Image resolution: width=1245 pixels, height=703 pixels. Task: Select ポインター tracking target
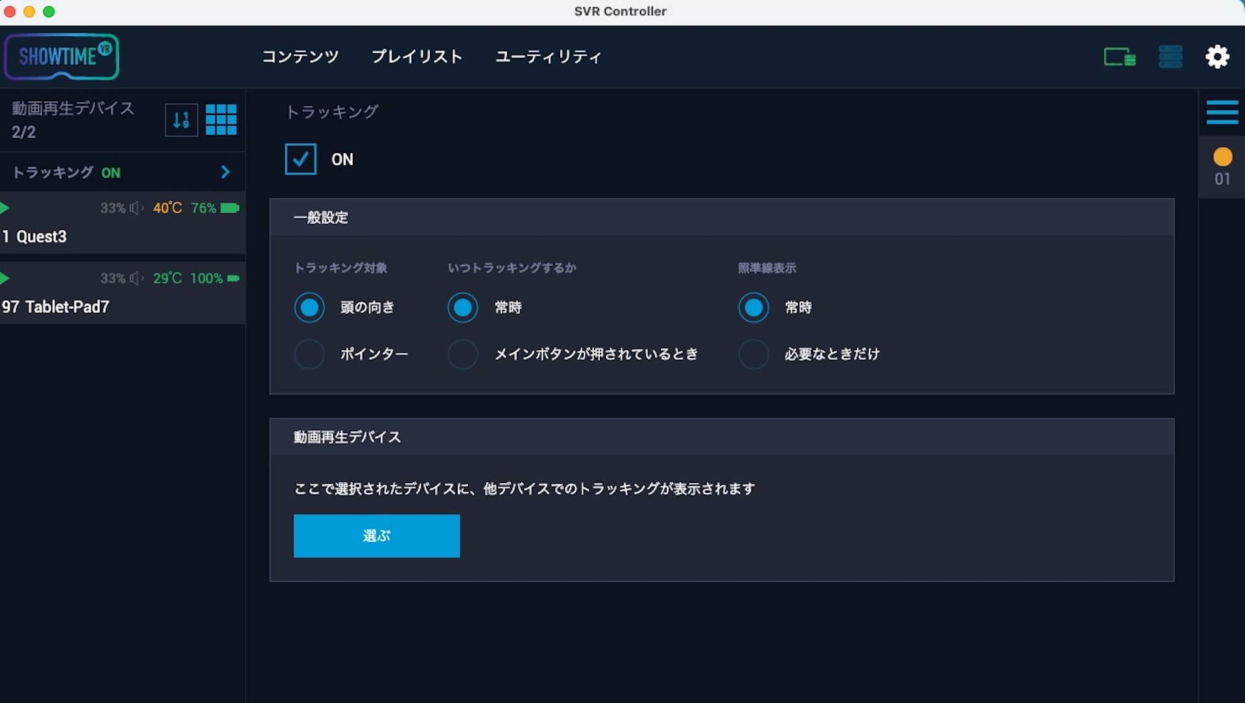coord(309,354)
